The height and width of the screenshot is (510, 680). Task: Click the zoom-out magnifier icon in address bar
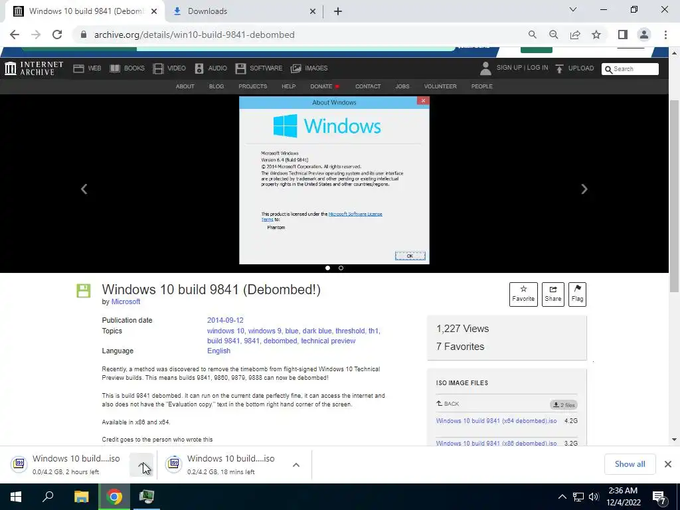coord(553,35)
